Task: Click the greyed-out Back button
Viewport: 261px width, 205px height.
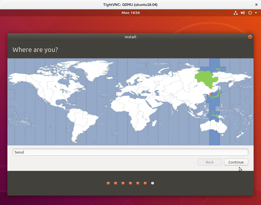Action: pyautogui.click(x=210, y=162)
